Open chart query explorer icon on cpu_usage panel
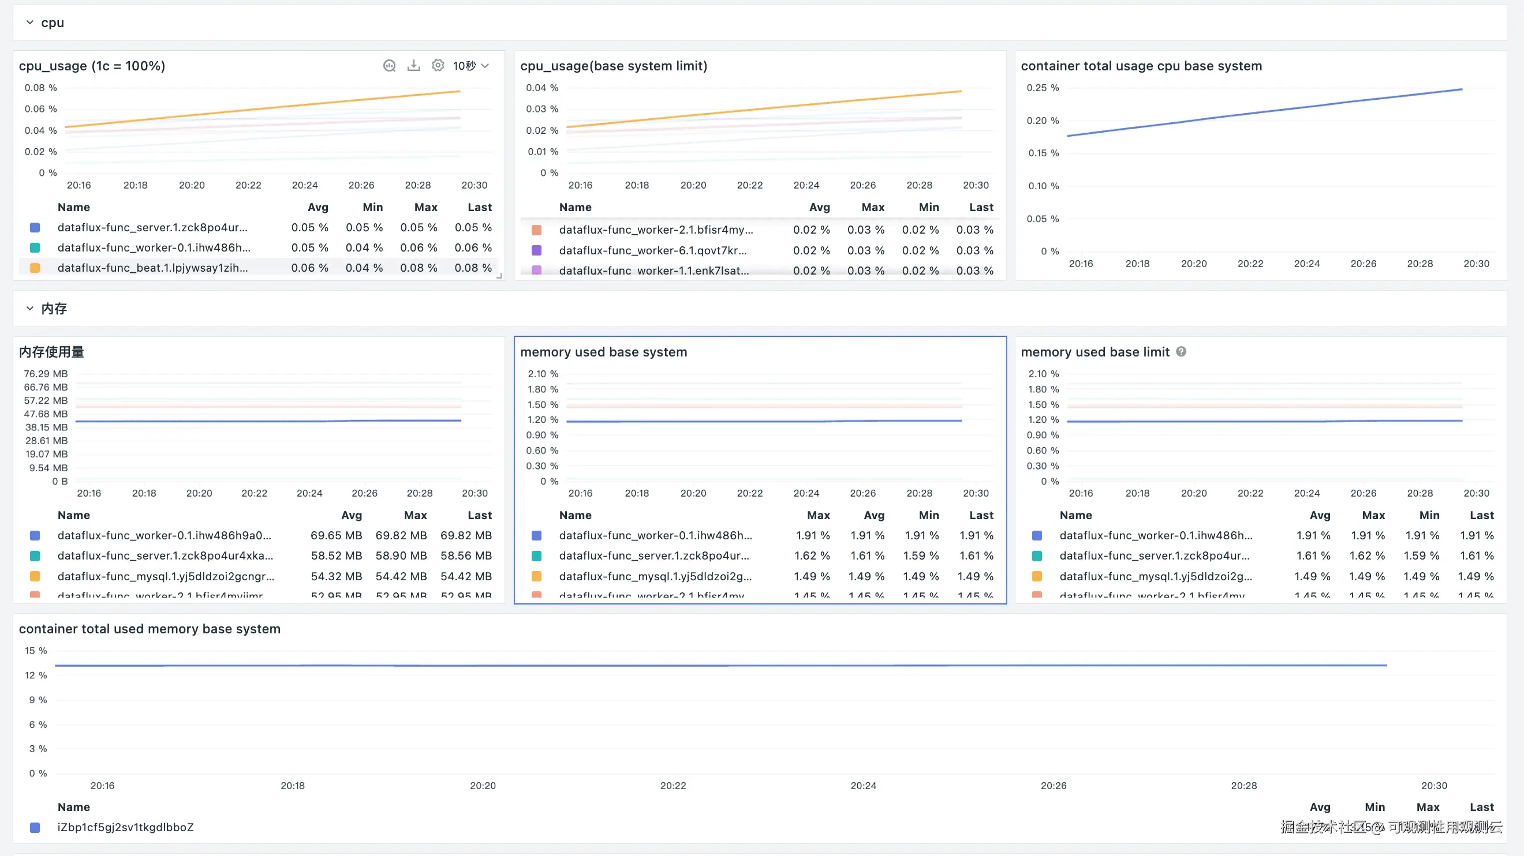 [x=389, y=66]
